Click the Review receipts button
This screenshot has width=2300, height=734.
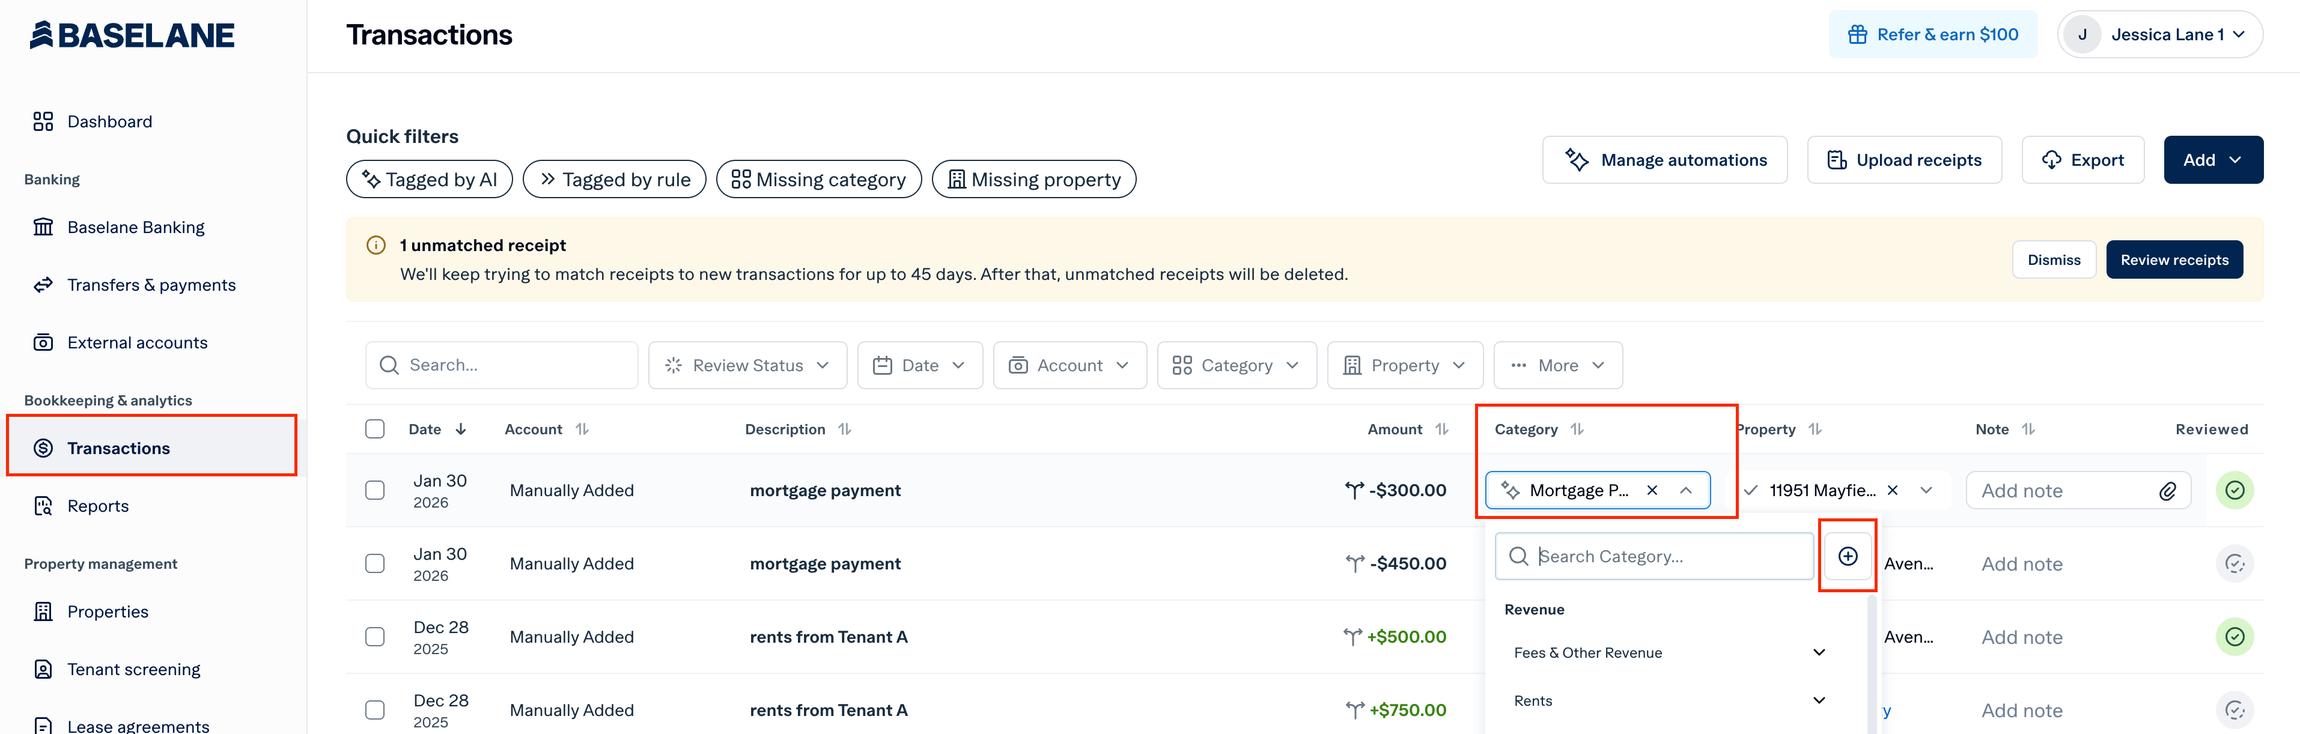2173,260
